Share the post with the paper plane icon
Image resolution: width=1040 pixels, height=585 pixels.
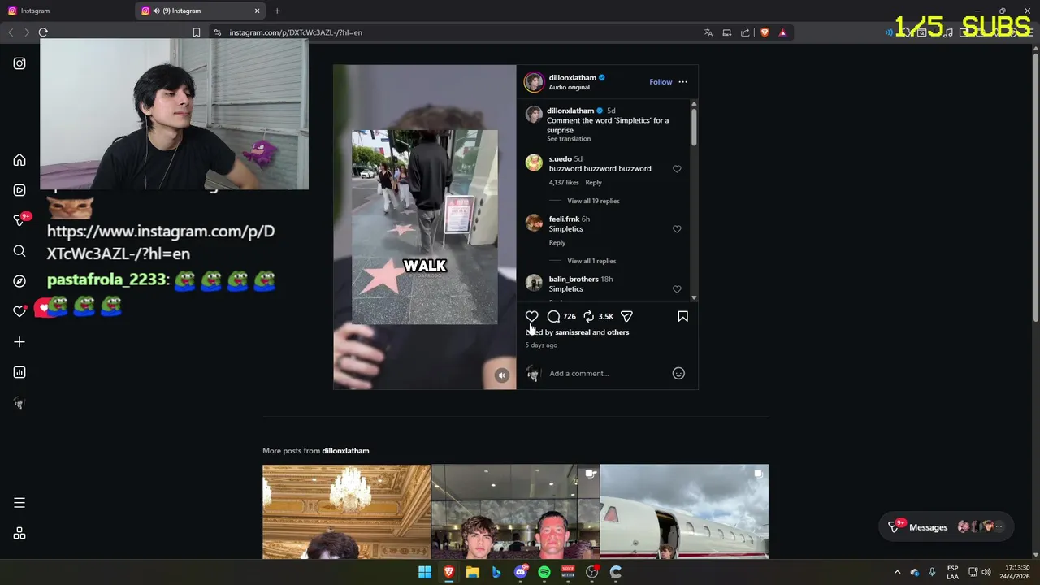626,316
